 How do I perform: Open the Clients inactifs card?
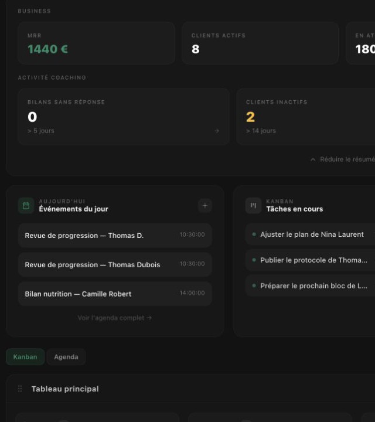click(x=306, y=117)
